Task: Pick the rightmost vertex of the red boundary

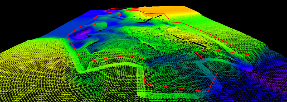Action: 250,55
